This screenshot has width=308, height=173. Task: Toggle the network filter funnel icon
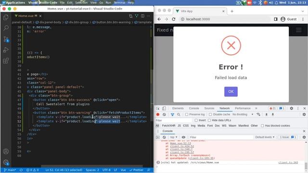pos(172,114)
